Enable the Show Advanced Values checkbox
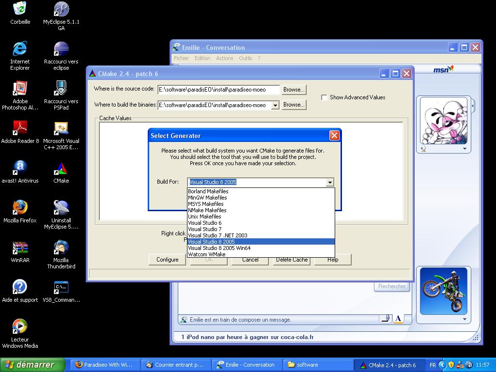The height and width of the screenshot is (372, 496). coord(324,97)
